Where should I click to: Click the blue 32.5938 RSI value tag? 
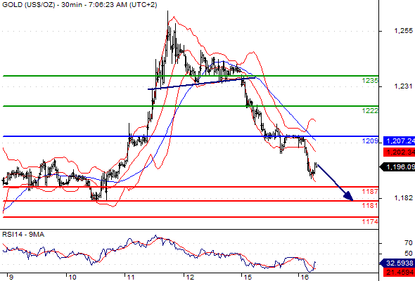coord(397,263)
